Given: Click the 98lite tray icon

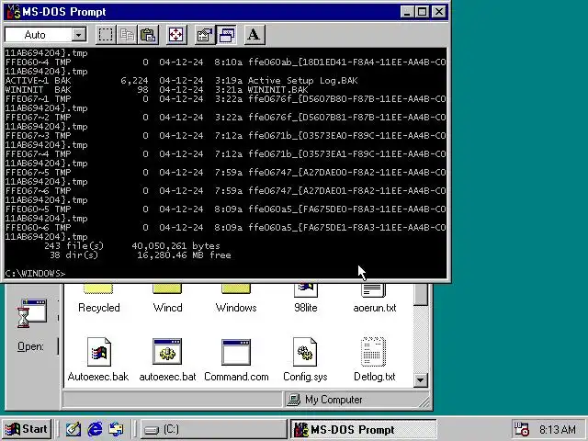Looking at the screenshot, I should tap(521, 429).
